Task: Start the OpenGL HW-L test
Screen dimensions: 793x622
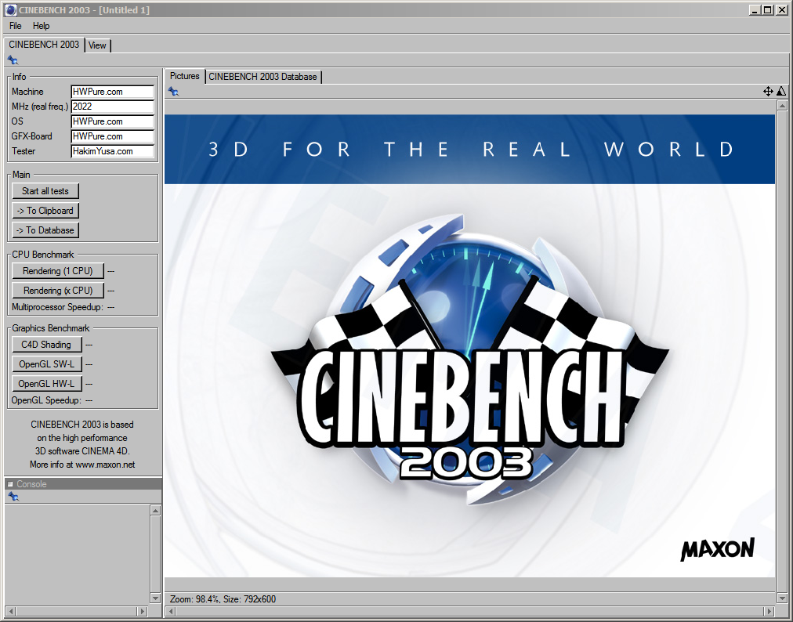Action: 46,384
